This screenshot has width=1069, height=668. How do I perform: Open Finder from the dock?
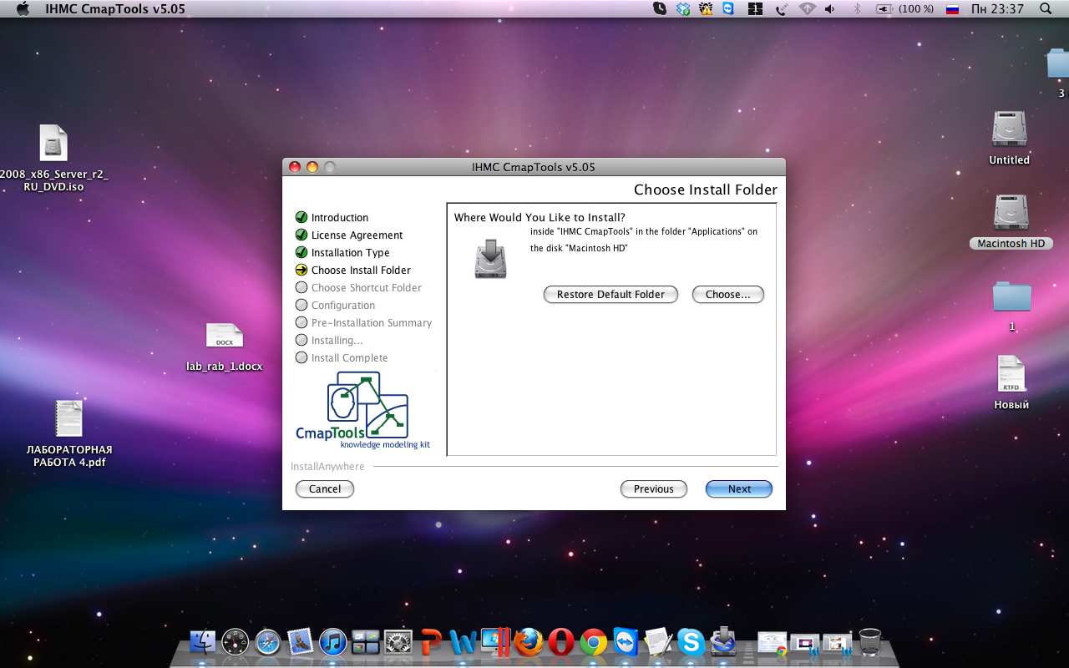[x=203, y=641]
